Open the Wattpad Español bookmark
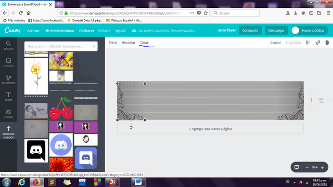333x187 pixels. pos(124,21)
